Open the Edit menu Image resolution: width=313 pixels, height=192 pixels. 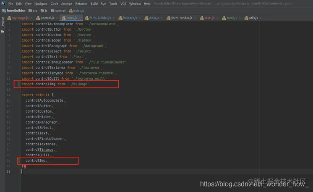coord(19,4)
